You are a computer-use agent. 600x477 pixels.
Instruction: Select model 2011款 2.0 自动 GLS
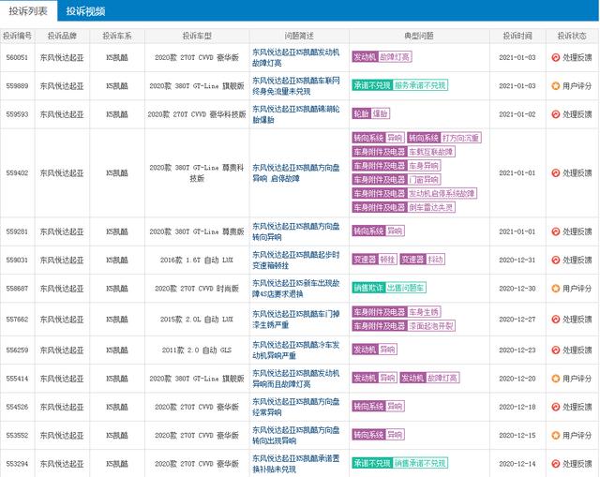coord(197,350)
